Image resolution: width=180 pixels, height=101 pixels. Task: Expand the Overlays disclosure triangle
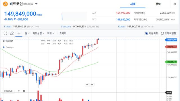pos(4,47)
